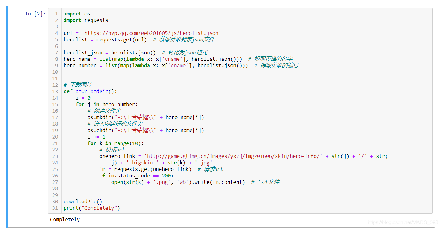Click the 'for k in range(10):' line
441x228 pixels.
click(116, 143)
